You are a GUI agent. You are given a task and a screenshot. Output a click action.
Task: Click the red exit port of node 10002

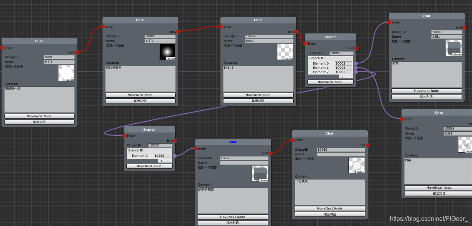coord(178,32)
